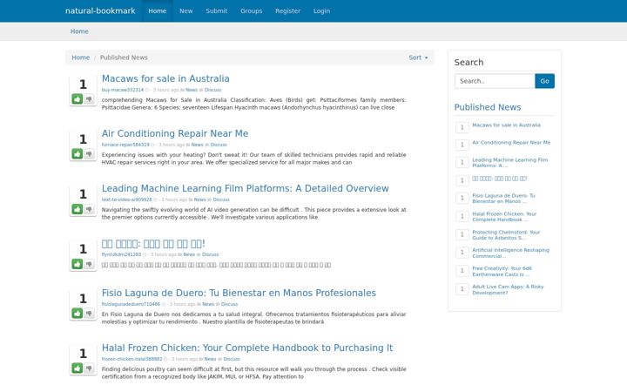627x392 pixels.
Task: Open user profile buy-macaw332314
Action: (123, 90)
